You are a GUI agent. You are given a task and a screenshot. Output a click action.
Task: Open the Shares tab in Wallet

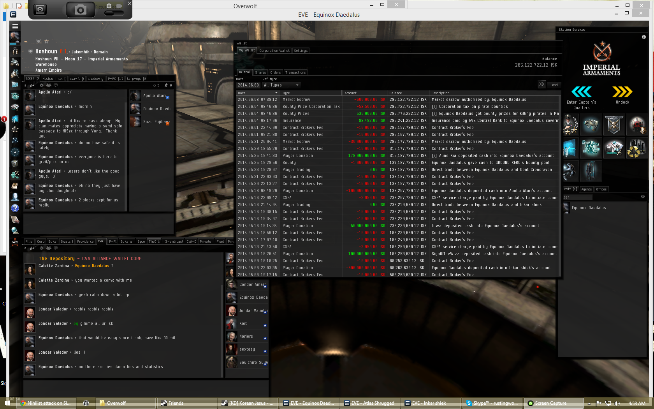point(260,72)
